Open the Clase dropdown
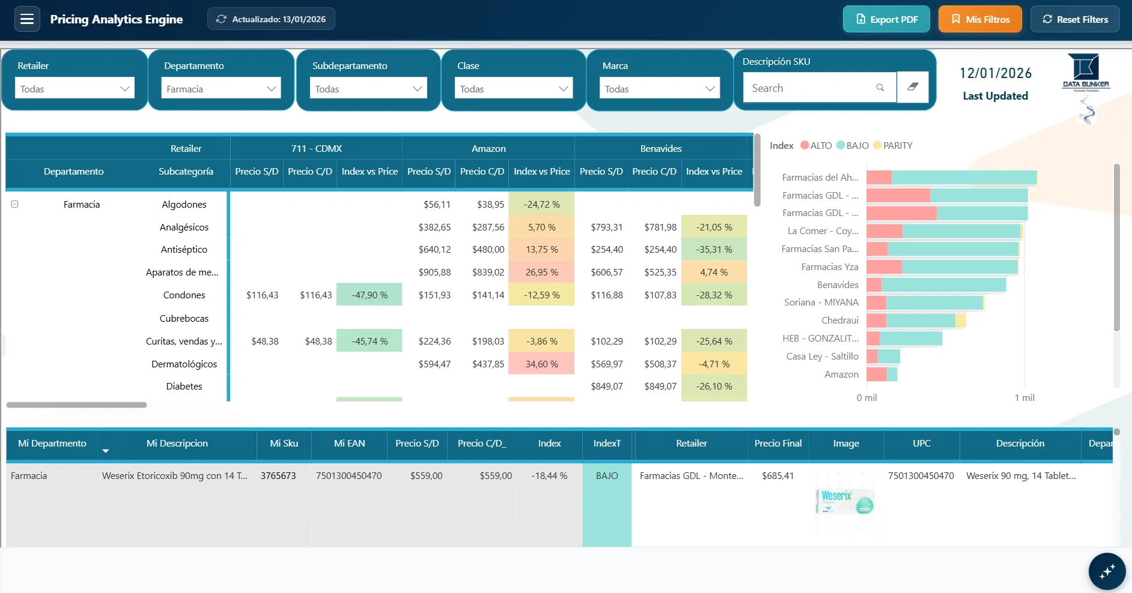This screenshot has width=1132, height=593. [x=514, y=89]
